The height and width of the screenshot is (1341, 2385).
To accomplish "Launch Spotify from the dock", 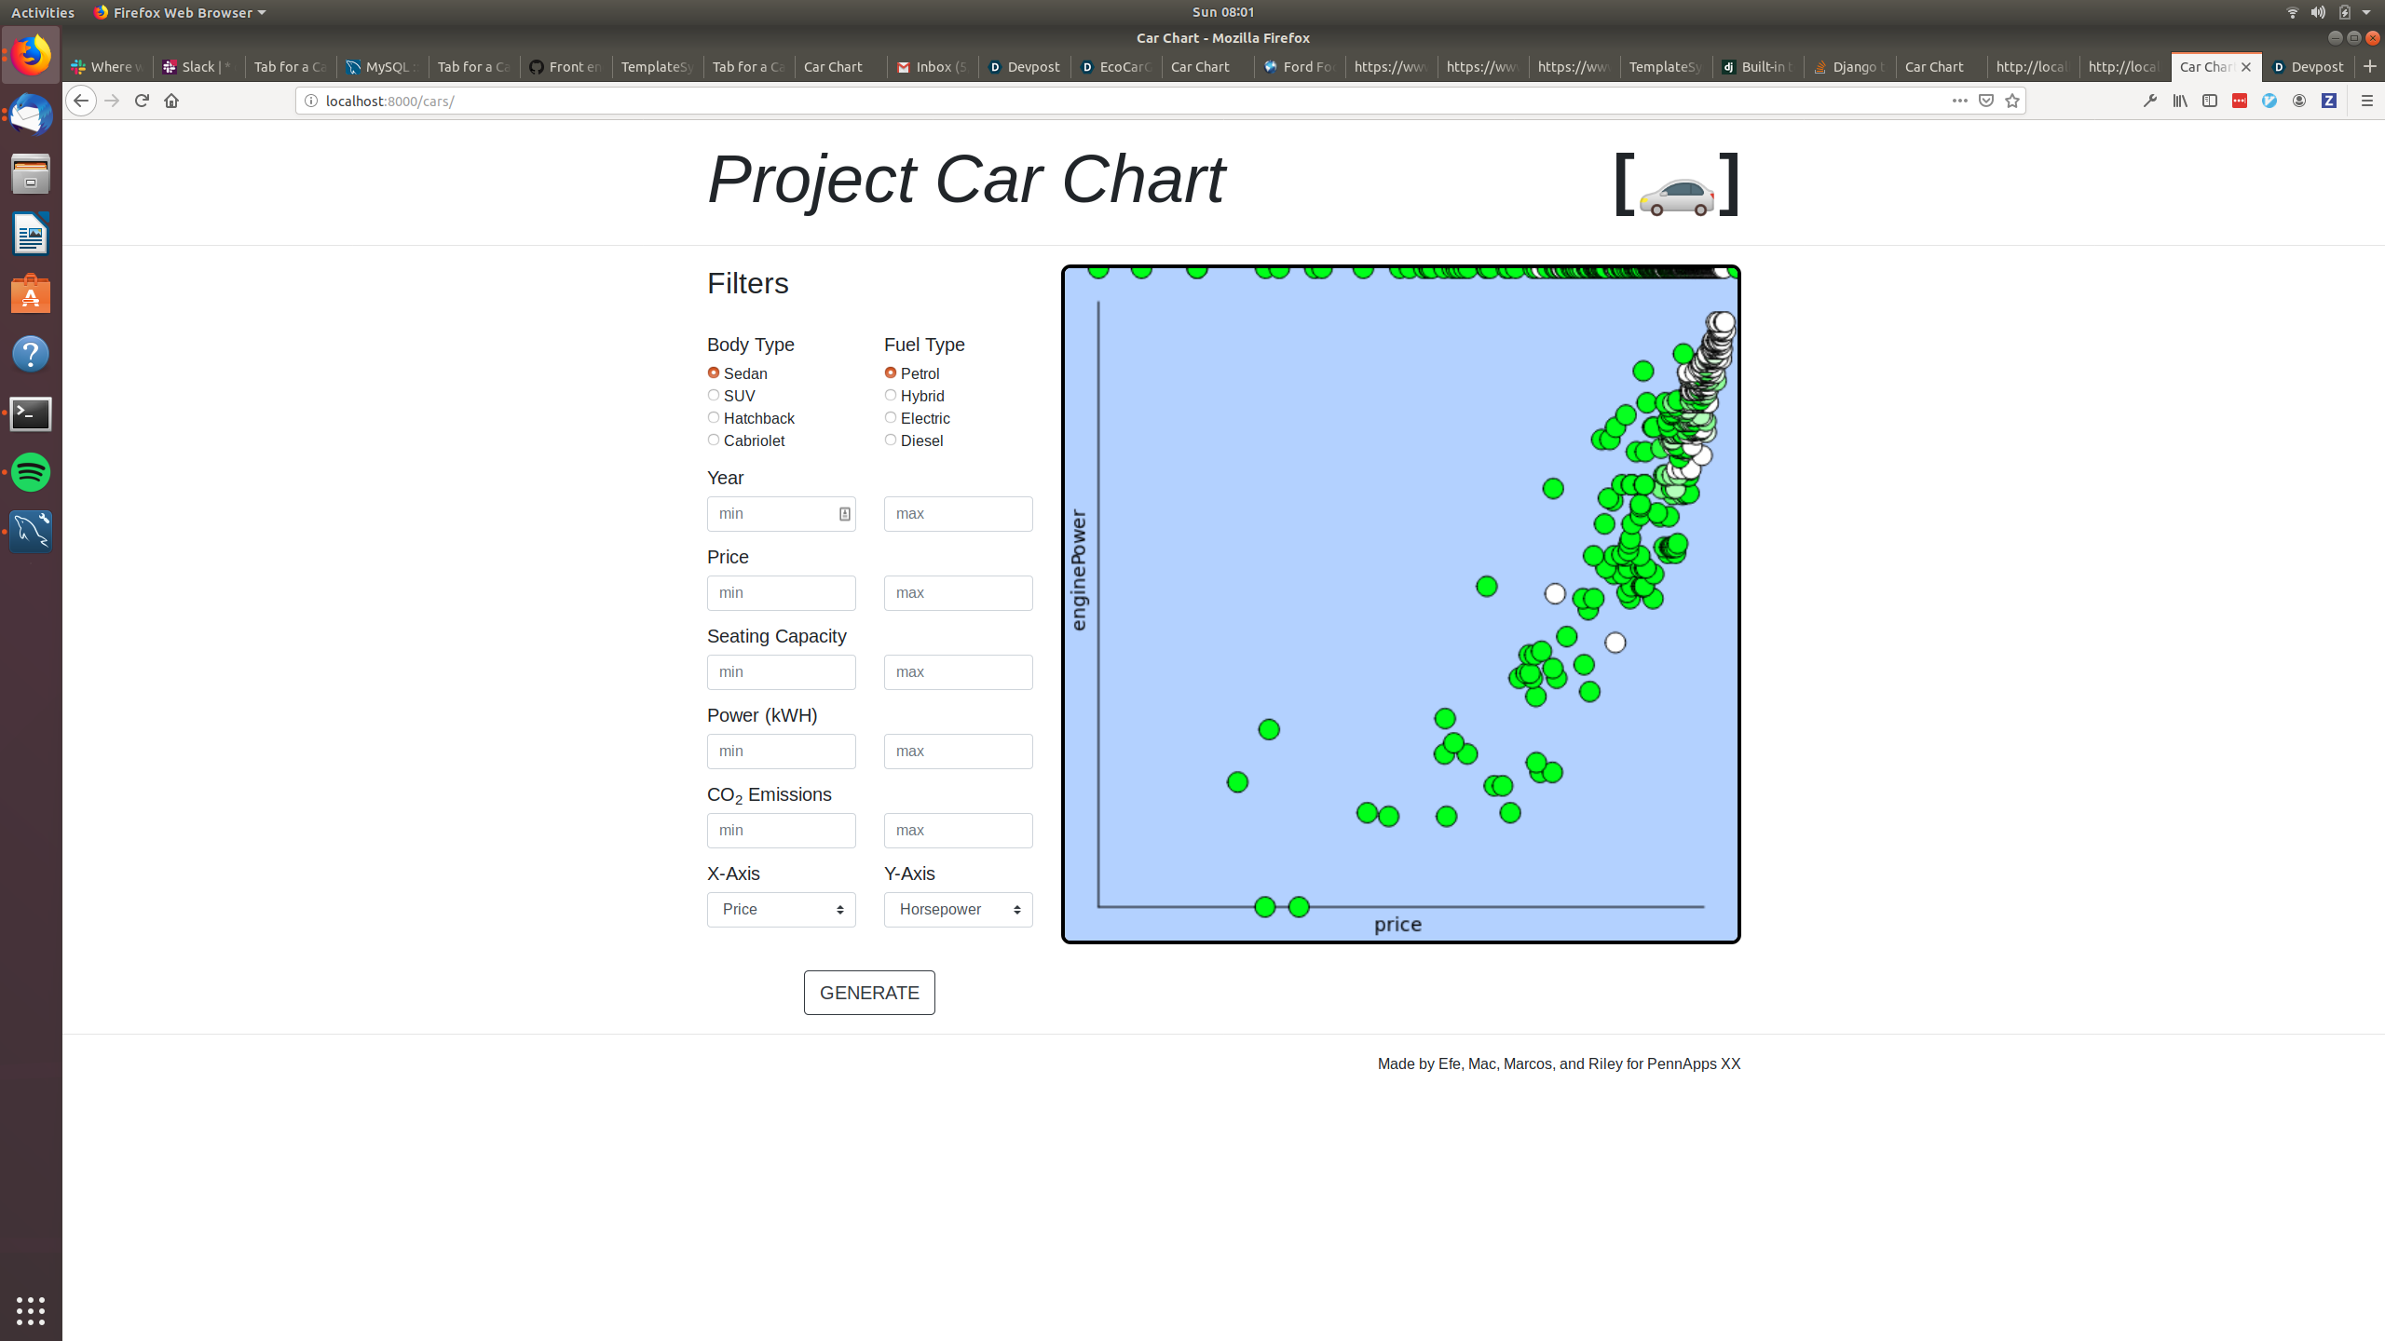I will tap(31, 472).
